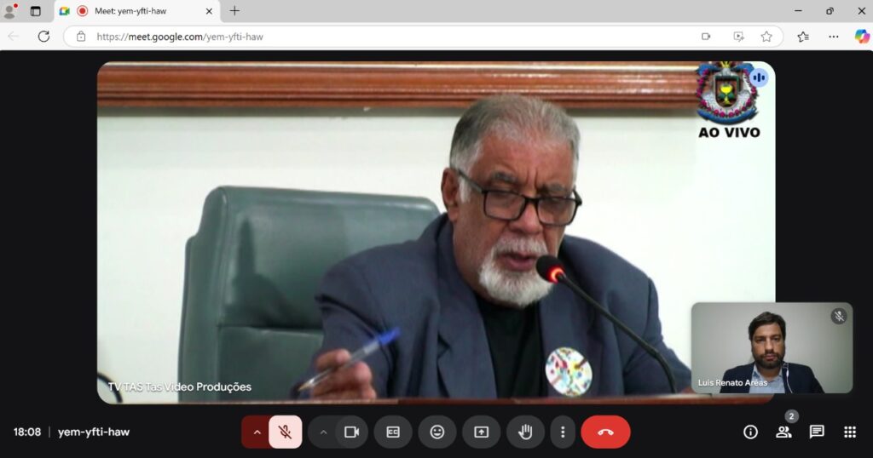Bookmark this page with the star icon
The height and width of the screenshot is (458, 873).
pos(766,37)
